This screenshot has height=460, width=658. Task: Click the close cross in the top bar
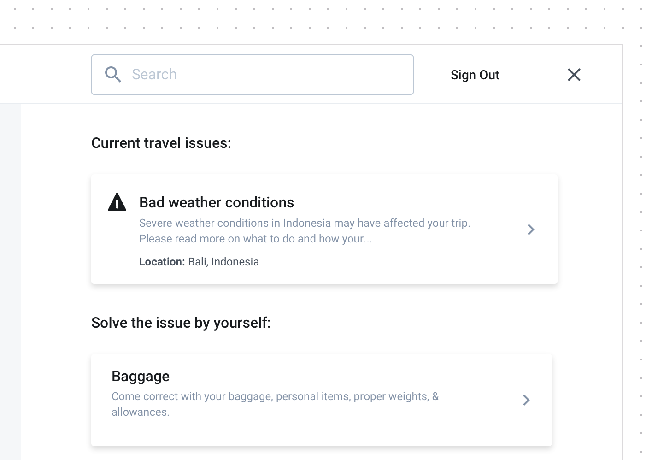[574, 74]
